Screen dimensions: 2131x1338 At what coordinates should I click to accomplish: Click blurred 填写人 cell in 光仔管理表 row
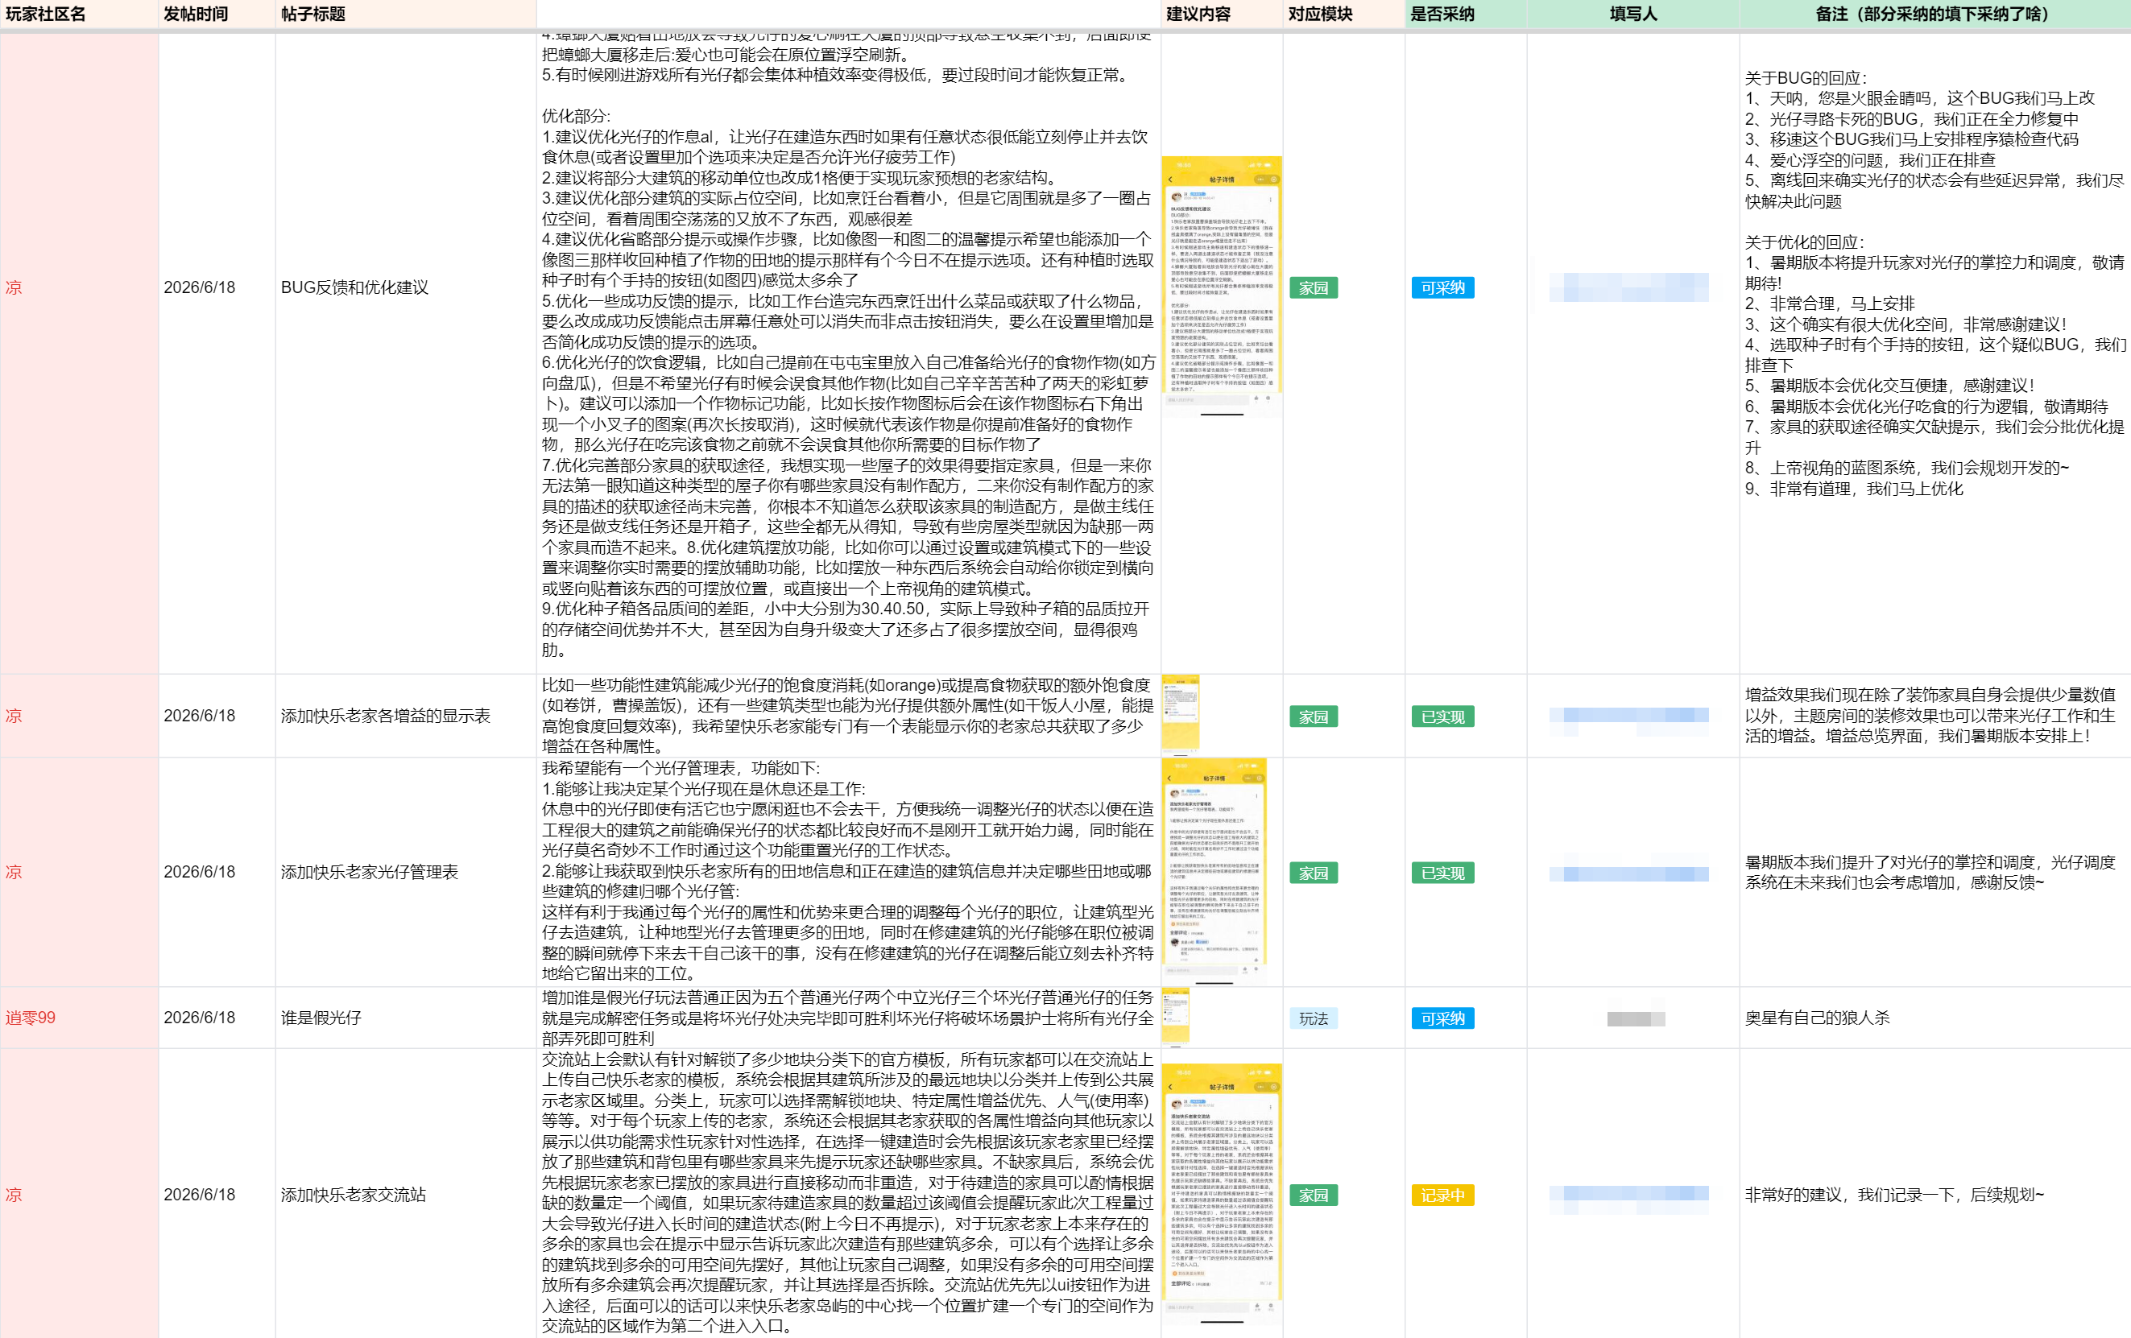[x=1629, y=873]
